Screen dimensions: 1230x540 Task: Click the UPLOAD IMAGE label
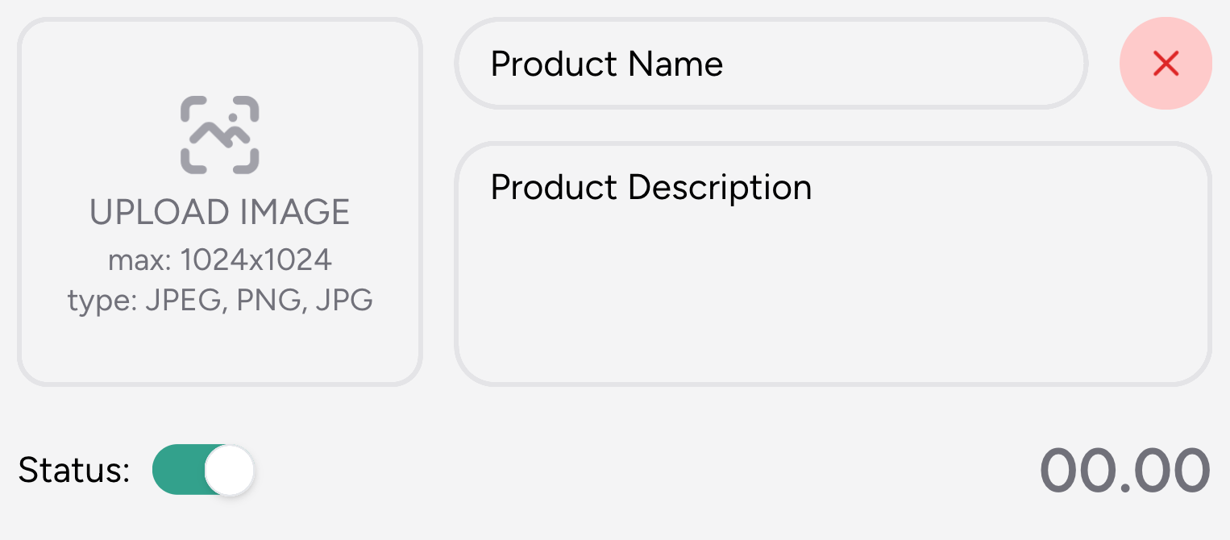pos(219,212)
